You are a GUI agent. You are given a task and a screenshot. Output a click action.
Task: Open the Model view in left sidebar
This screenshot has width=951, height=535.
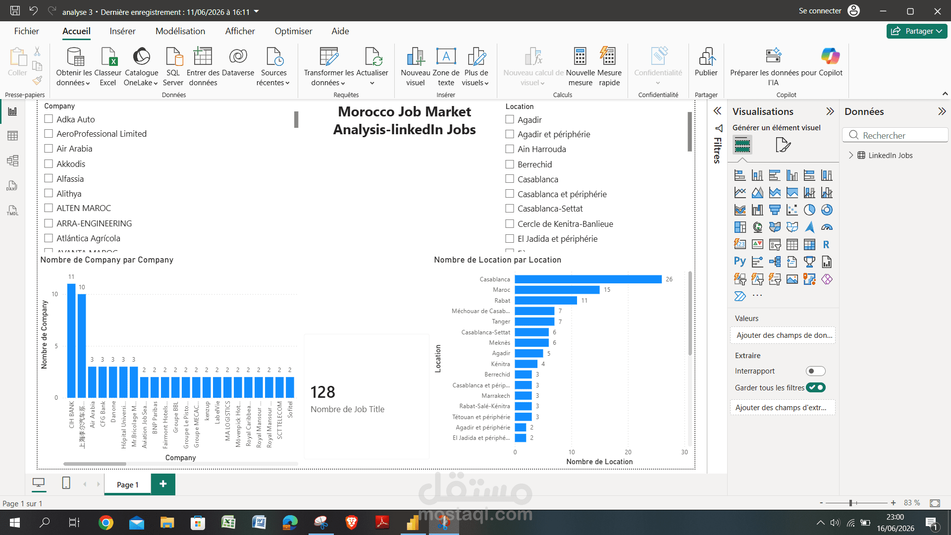click(12, 160)
